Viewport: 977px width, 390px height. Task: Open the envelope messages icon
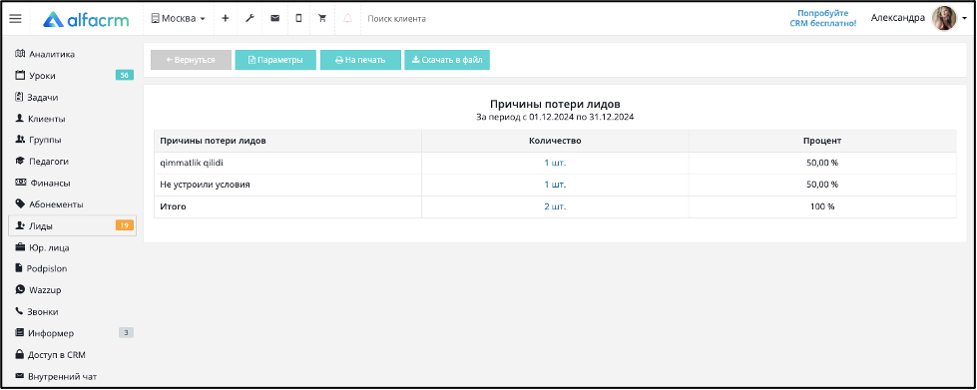pos(274,19)
